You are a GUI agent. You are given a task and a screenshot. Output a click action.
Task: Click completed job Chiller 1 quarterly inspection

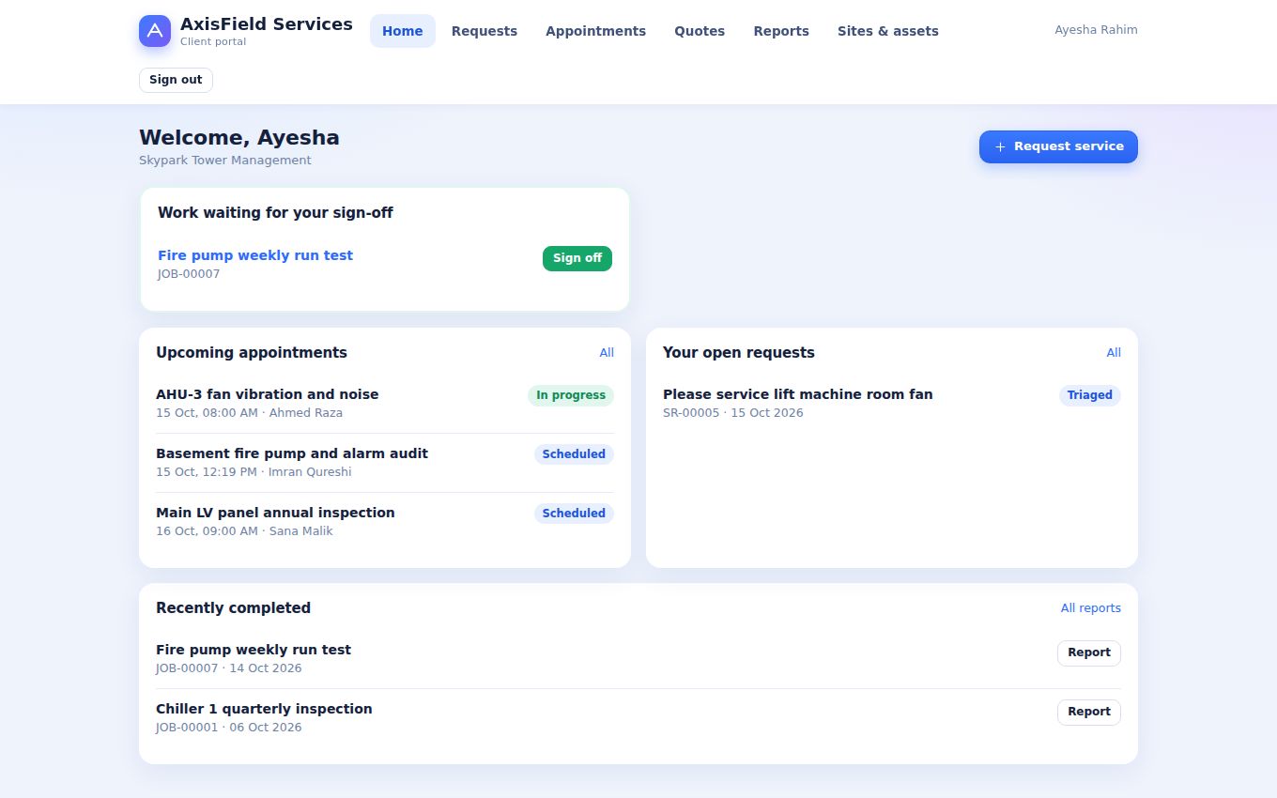[x=264, y=709]
